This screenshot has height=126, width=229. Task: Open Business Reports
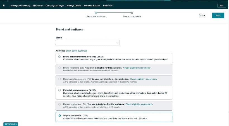coord(92,6)
